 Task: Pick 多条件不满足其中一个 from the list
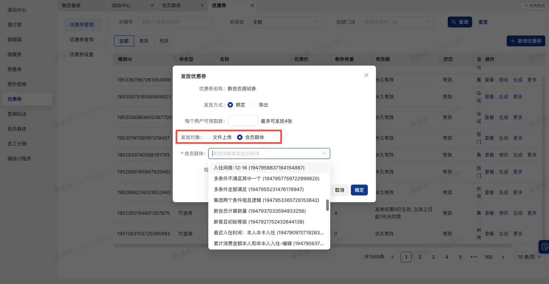click(269, 179)
